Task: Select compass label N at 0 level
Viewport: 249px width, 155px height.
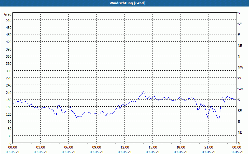Action: 239,143
